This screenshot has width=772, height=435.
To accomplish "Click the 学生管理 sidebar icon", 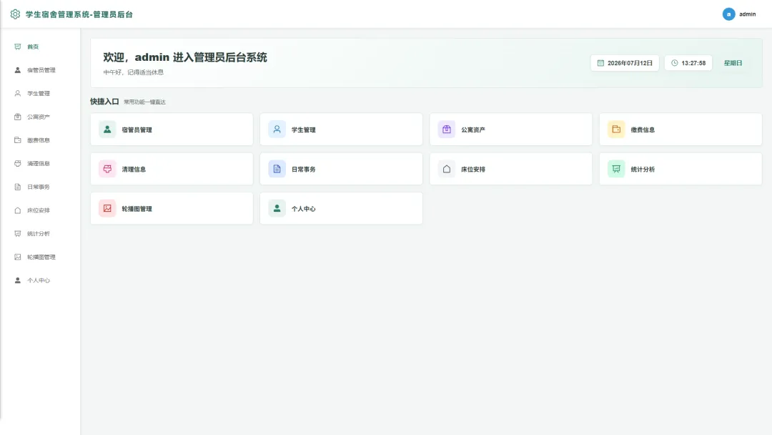I will click(18, 93).
